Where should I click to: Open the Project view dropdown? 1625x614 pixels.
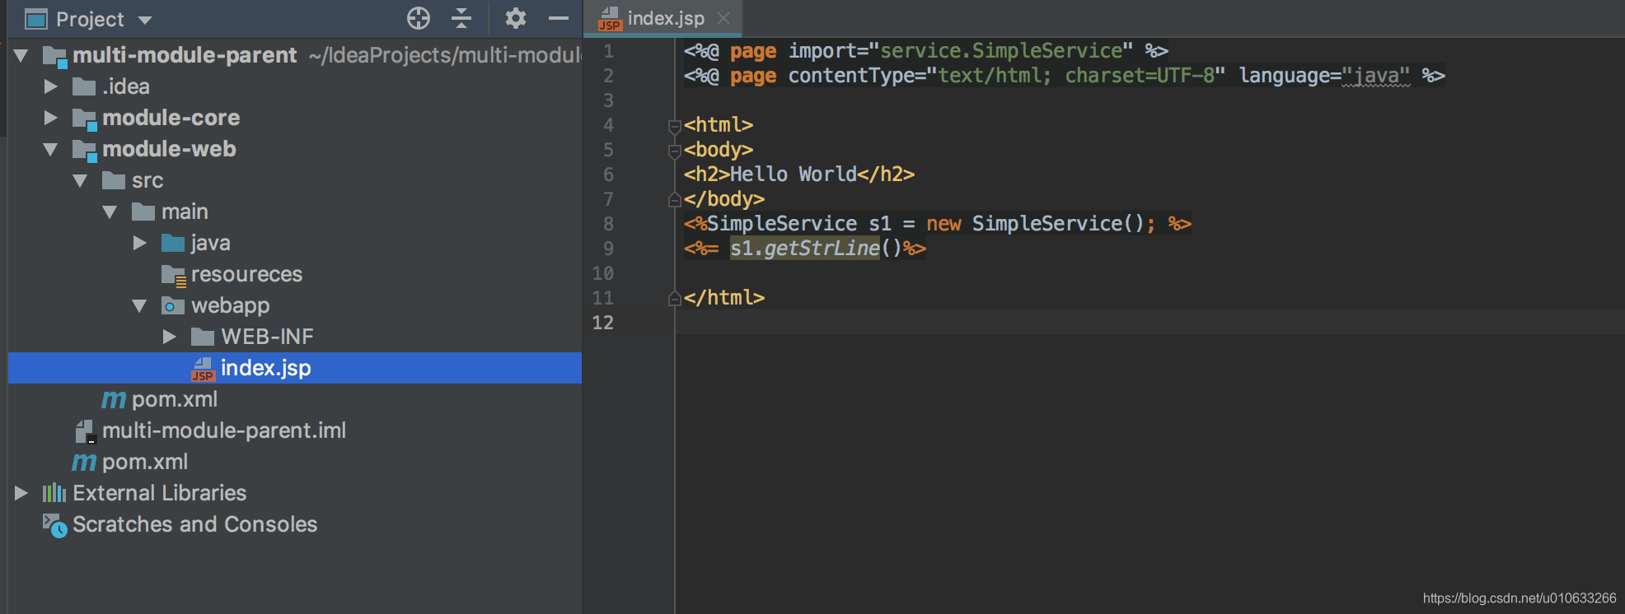[145, 20]
